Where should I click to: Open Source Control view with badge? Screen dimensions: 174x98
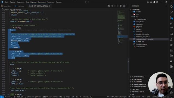coord(171,17)
